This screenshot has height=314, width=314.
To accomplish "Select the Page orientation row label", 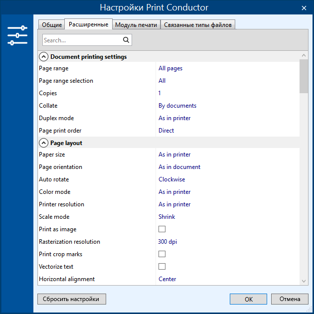I will pos(60,167).
